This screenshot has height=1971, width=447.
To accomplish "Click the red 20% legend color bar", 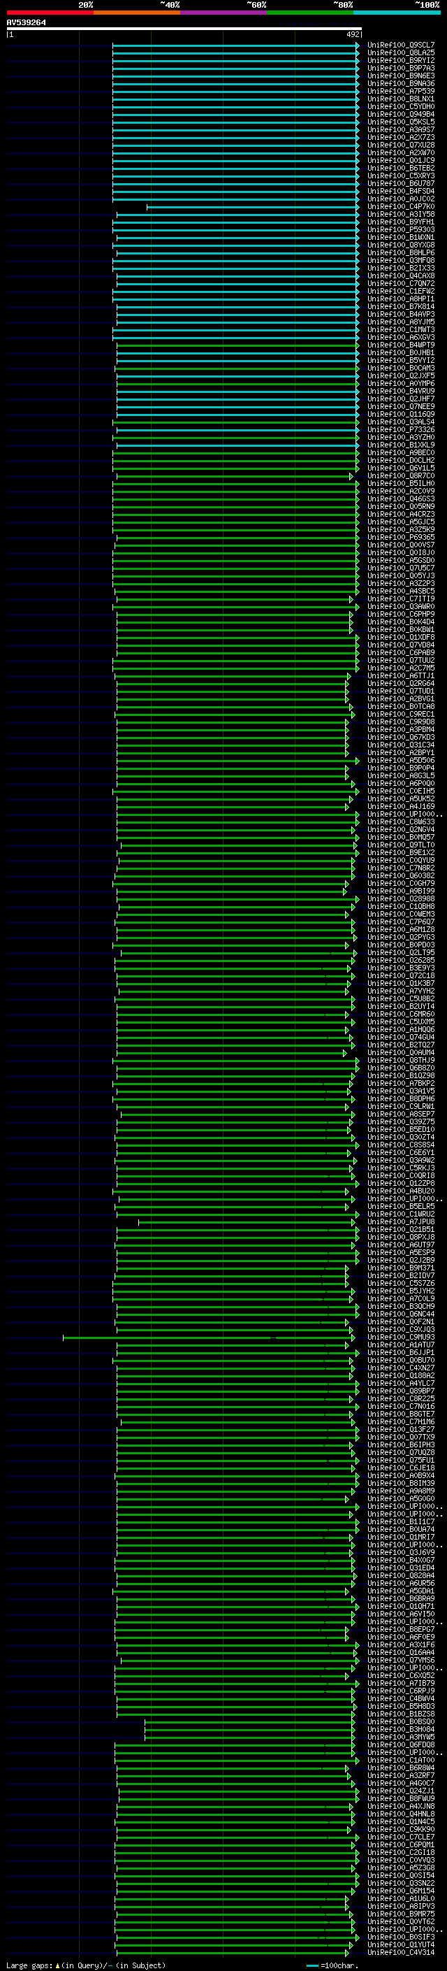I will (50, 13).
